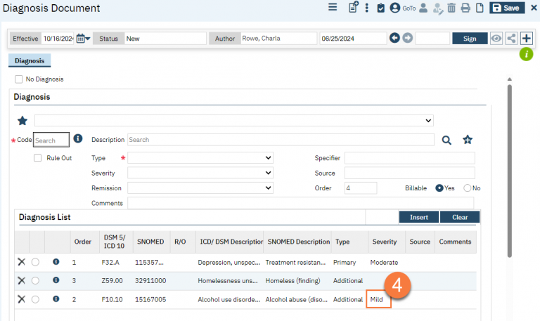Click the new blank document icon
This screenshot has height=321, width=540.
point(479,8)
